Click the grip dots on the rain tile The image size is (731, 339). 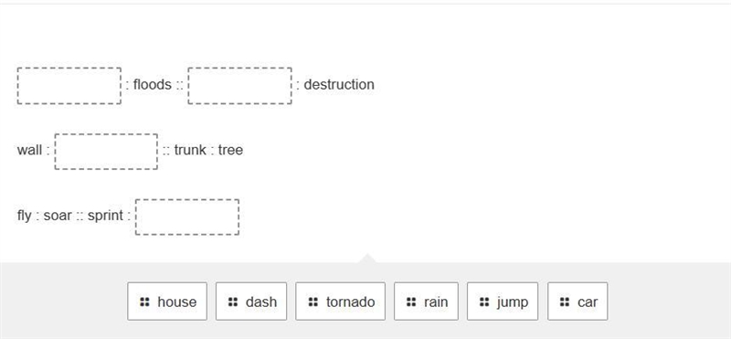tap(411, 302)
